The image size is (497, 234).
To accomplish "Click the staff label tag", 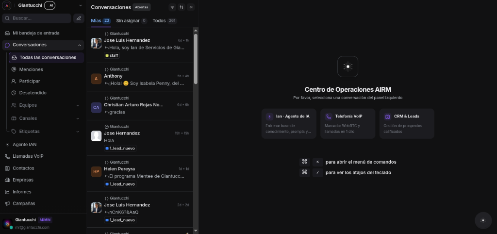I will (x=112, y=55).
